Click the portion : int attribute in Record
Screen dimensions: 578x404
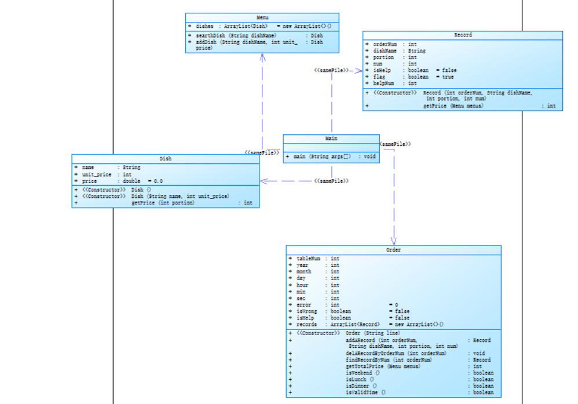point(391,57)
